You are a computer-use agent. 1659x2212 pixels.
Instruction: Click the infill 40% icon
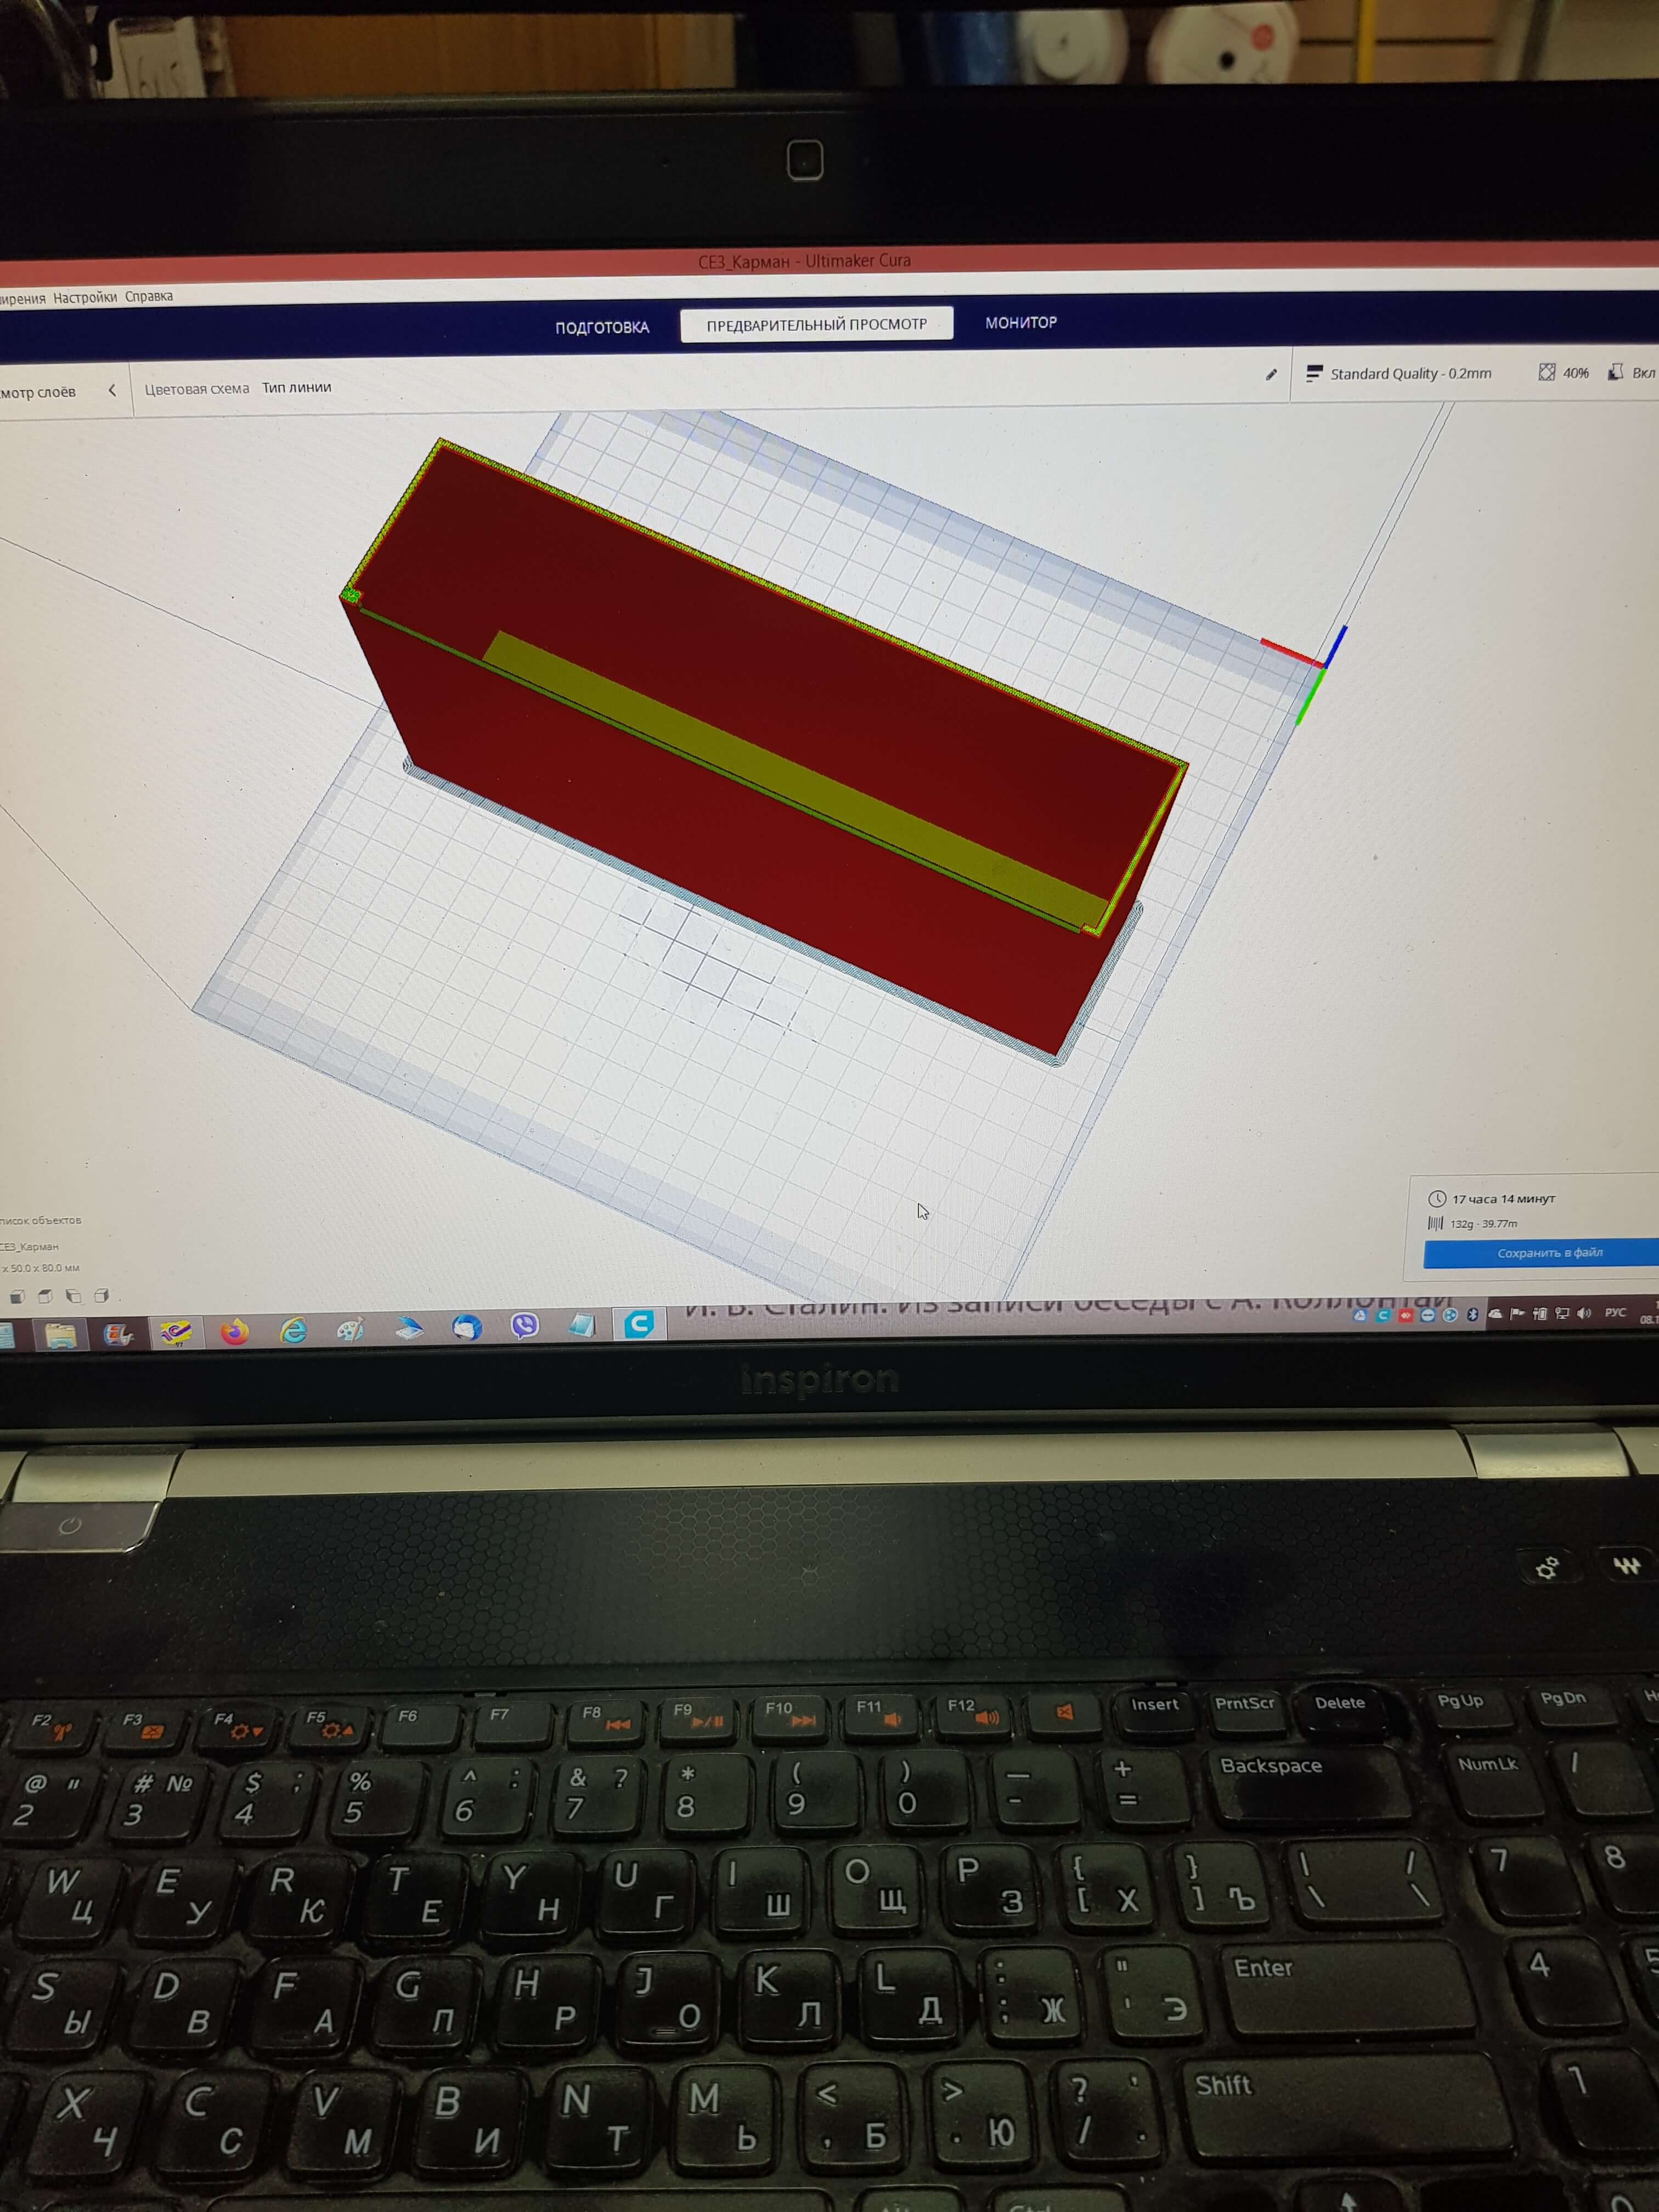coord(1547,372)
